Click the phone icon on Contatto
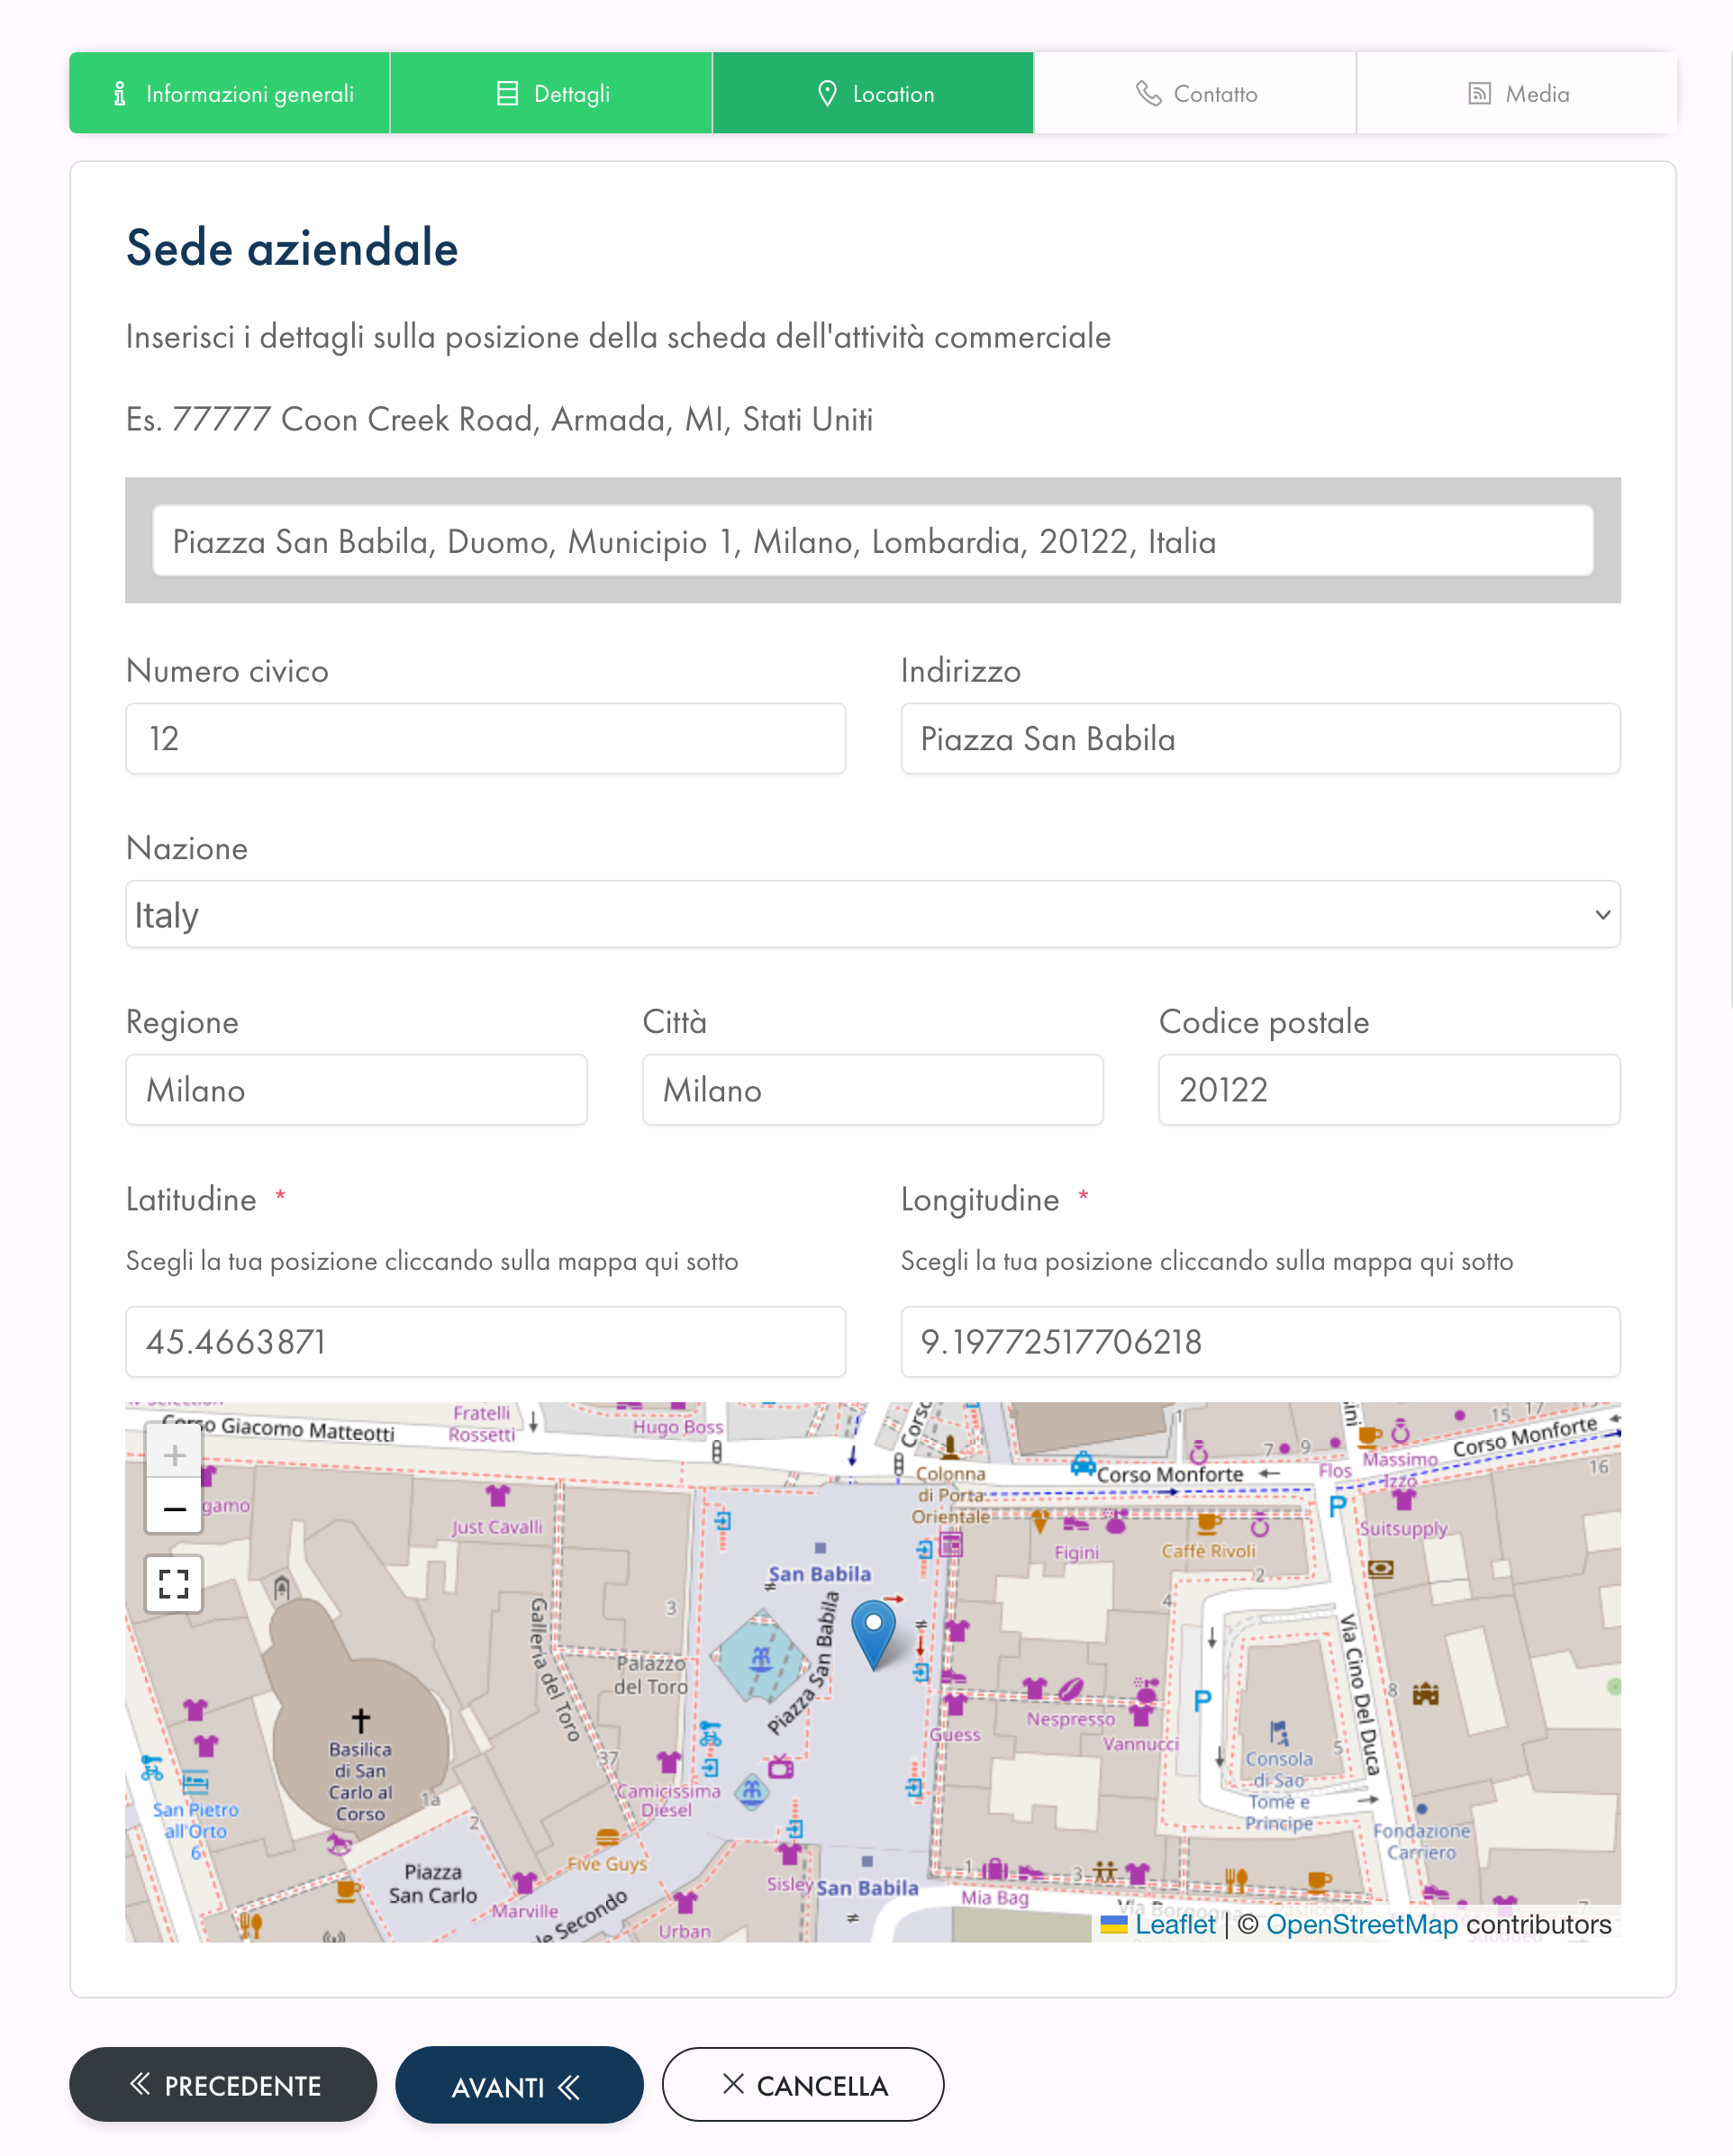Image resolution: width=1733 pixels, height=2156 pixels. point(1148,94)
